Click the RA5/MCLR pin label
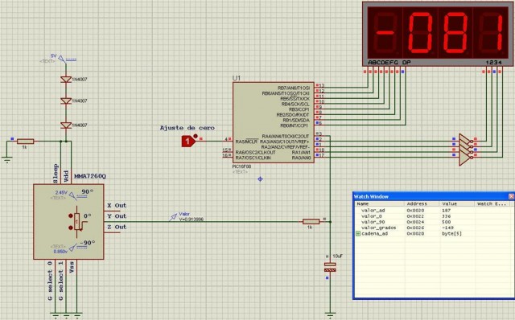This screenshot has width=515, height=320. click(x=246, y=142)
